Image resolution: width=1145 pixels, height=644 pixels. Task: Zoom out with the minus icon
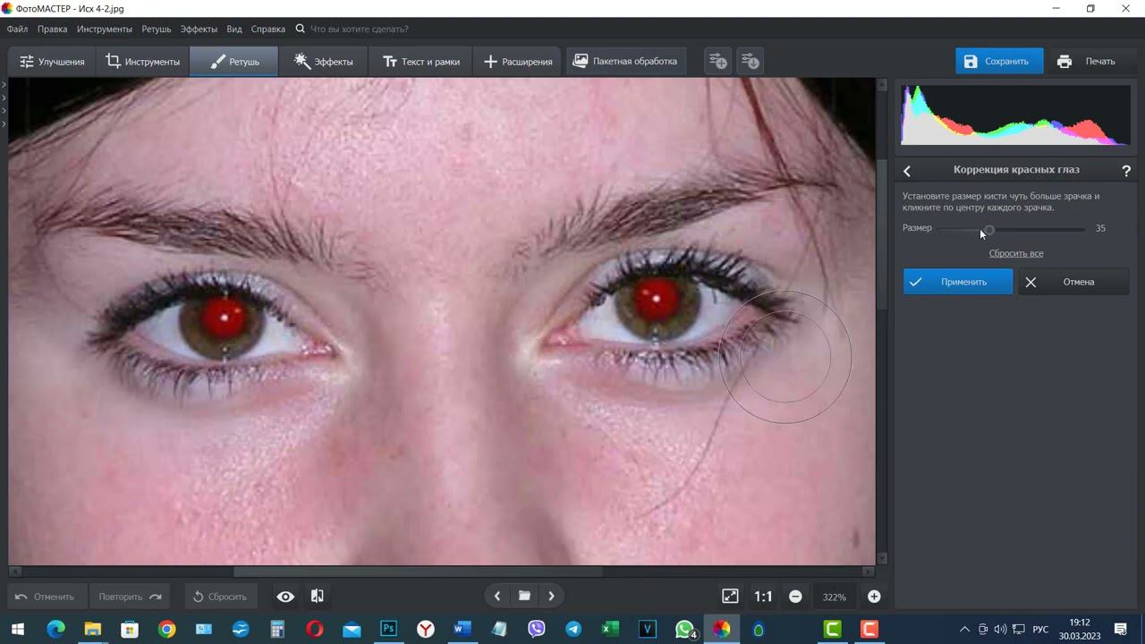coord(795,597)
